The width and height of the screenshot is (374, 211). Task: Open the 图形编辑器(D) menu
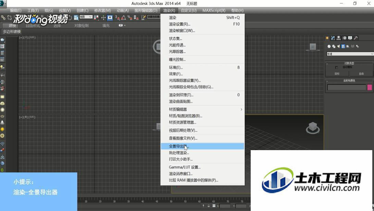coord(146,11)
